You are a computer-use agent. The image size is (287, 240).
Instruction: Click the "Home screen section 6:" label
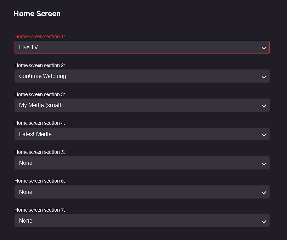40,181
